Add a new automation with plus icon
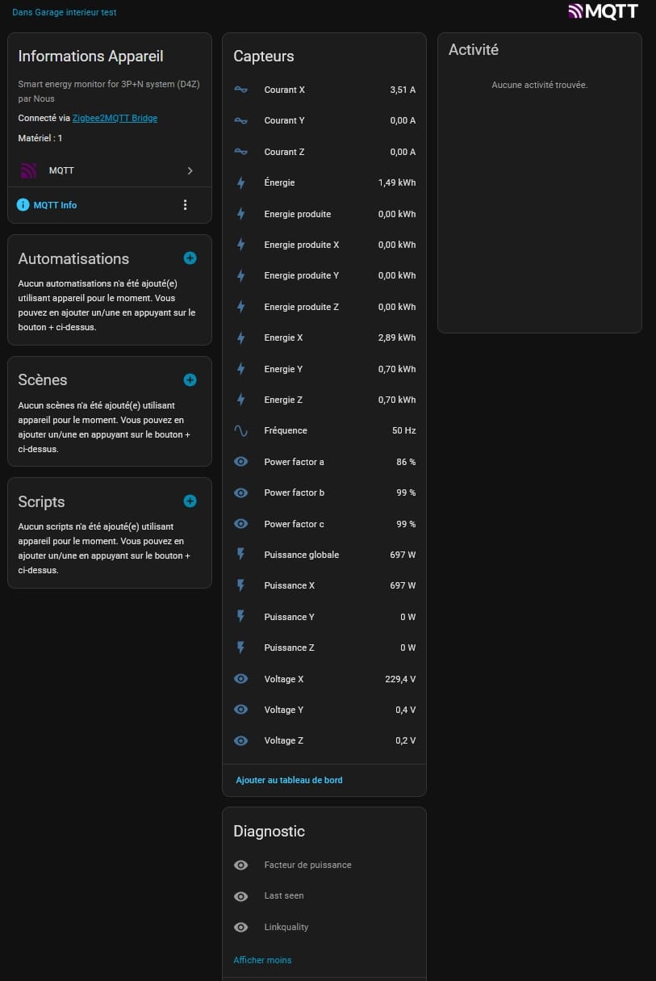This screenshot has height=981, width=656. (190, 258)
